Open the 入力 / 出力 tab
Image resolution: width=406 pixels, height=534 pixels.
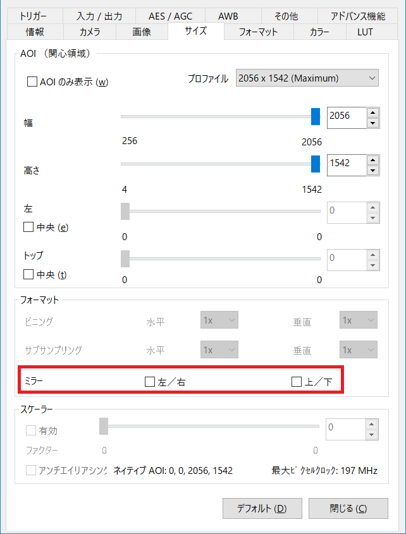click(99, 16)
